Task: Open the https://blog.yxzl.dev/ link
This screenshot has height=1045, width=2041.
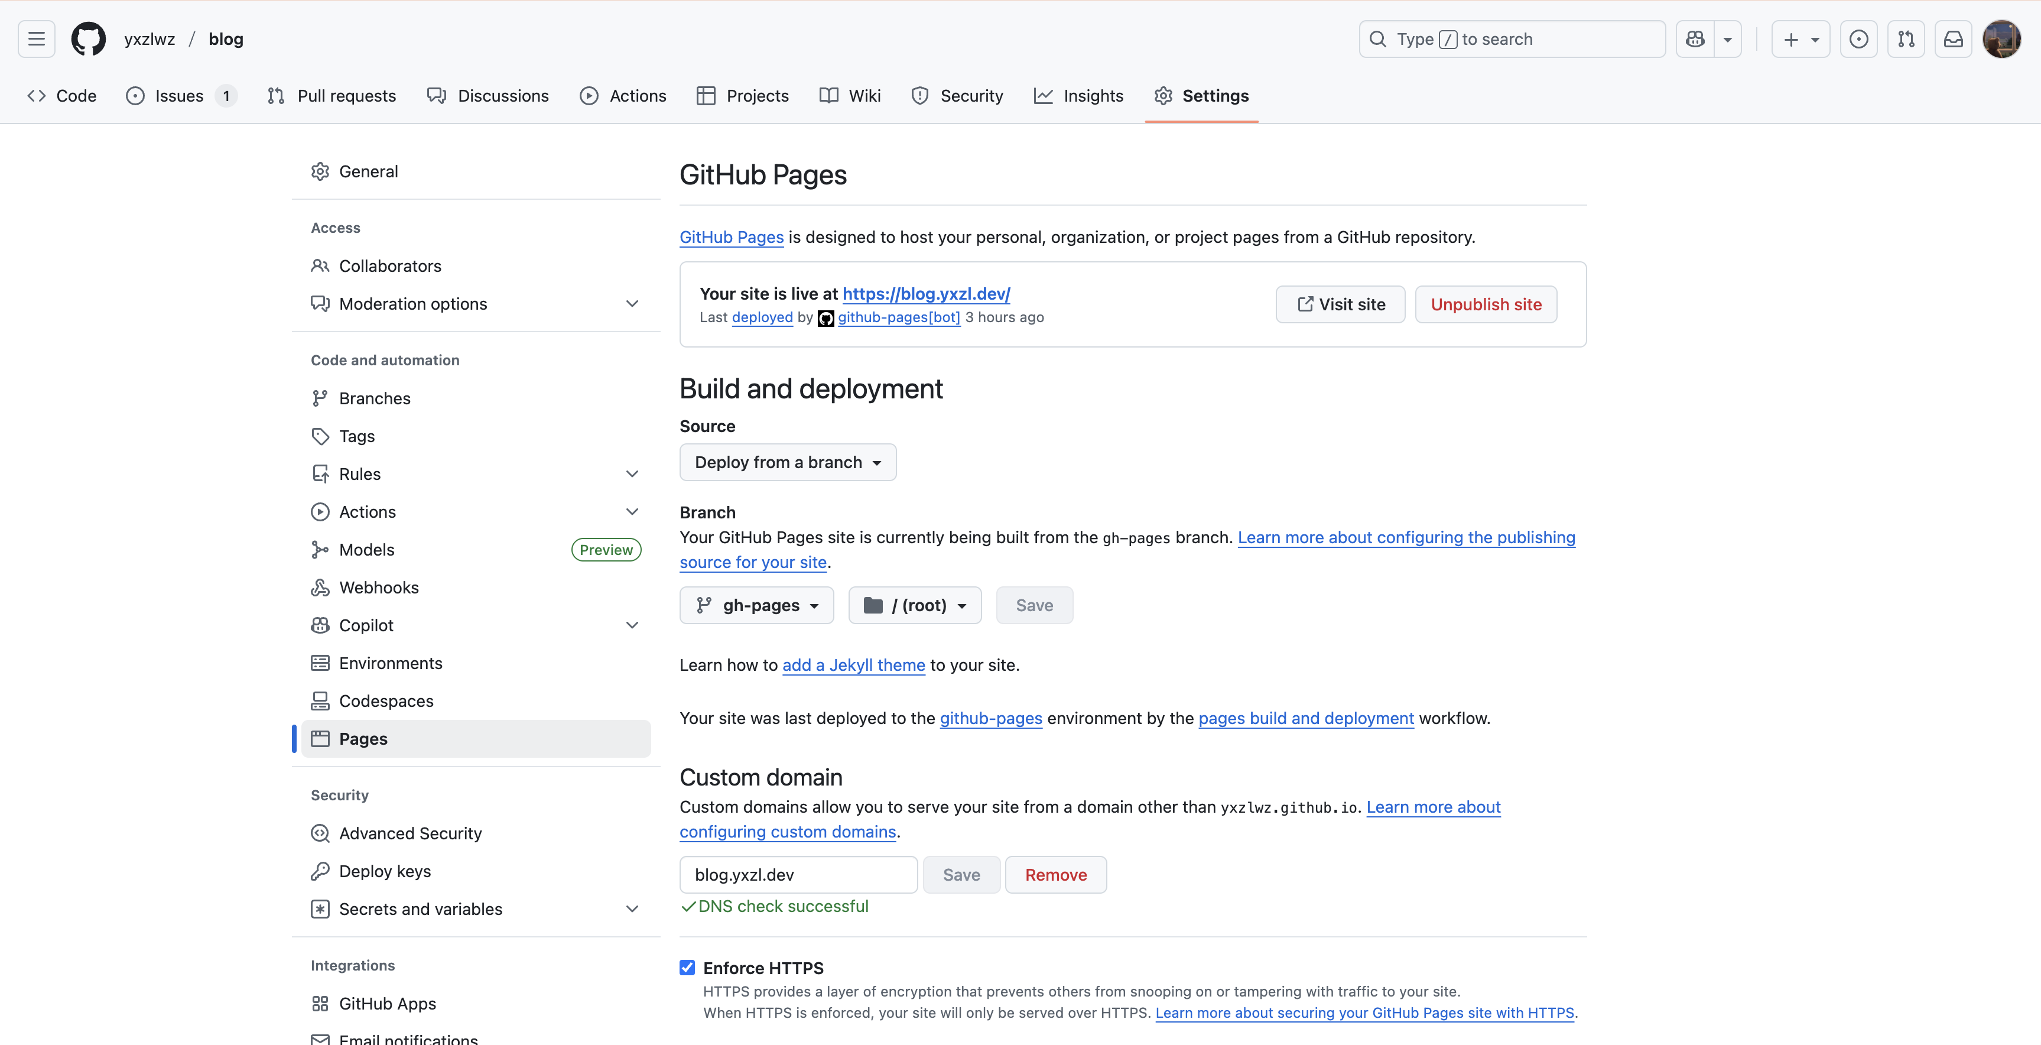Action: point(925,293)
